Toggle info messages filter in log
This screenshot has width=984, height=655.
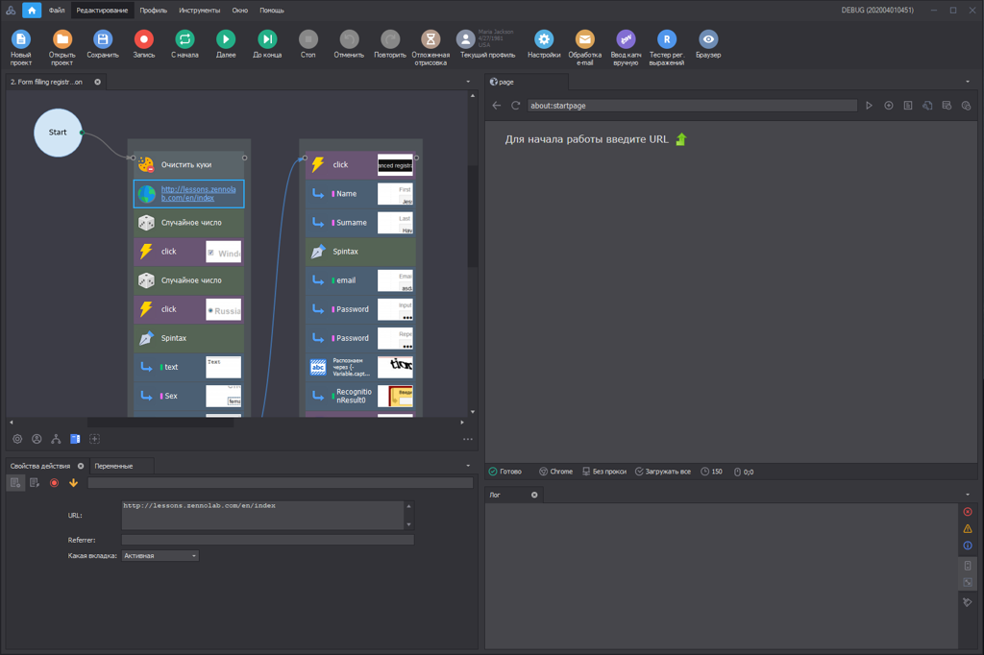tap(968, 546)
